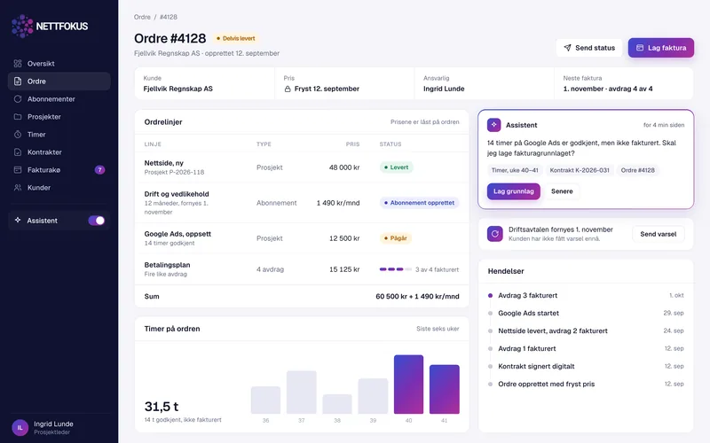
Task: Click the lock icon beside Fryst 12. september
Action: point(288,89)
